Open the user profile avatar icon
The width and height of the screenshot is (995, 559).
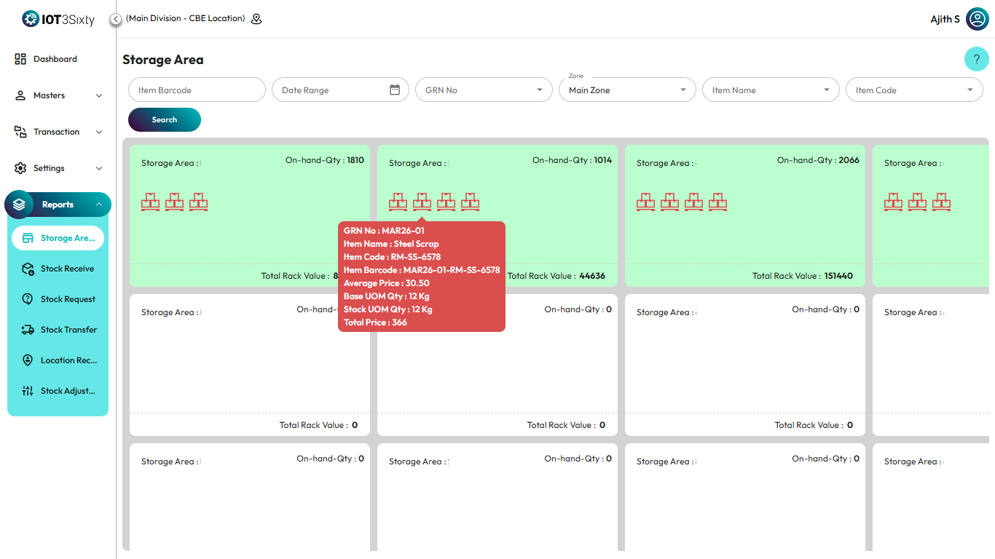977,19
